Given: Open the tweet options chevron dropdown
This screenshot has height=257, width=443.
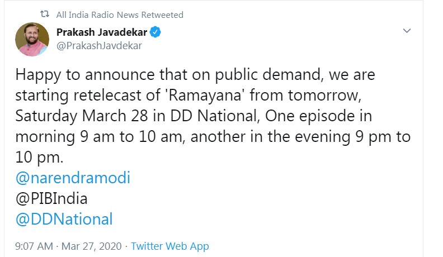Looking at the screenshot, I should [x=408, y=31].
